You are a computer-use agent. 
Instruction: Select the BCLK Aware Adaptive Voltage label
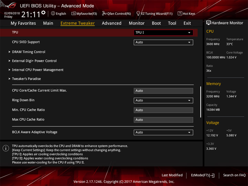35,132
